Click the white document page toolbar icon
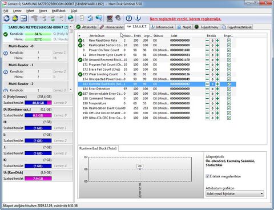The width and height of the screenshot is (274, 210). click(x=82, y=18)
